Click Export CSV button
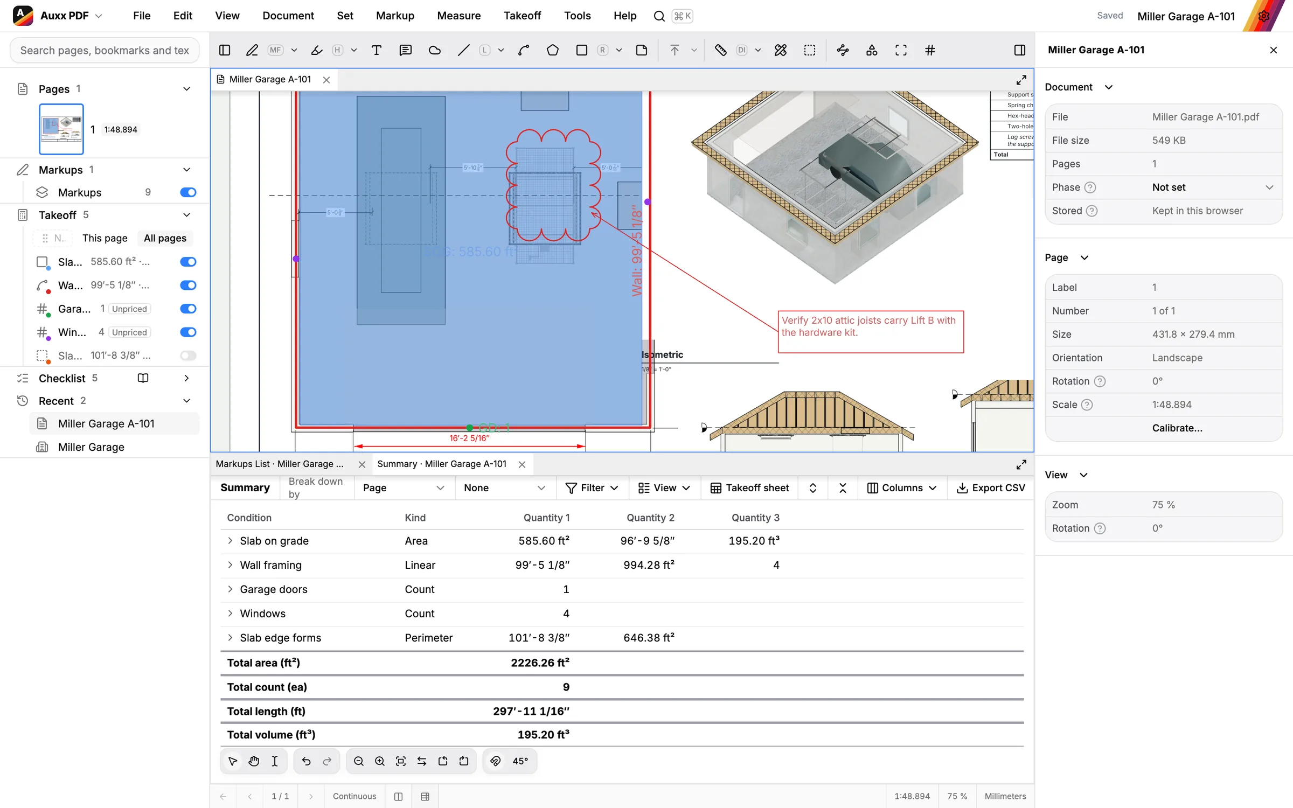1293x808 pixels. click(x=990, y=487)
